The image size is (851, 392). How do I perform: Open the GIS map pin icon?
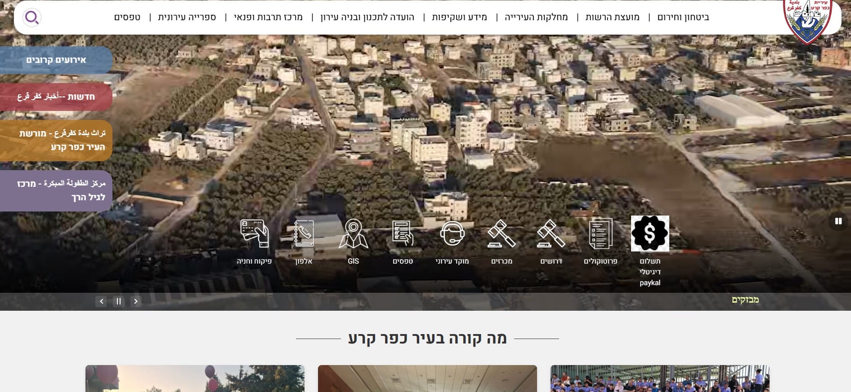click(x=353, y=233)
